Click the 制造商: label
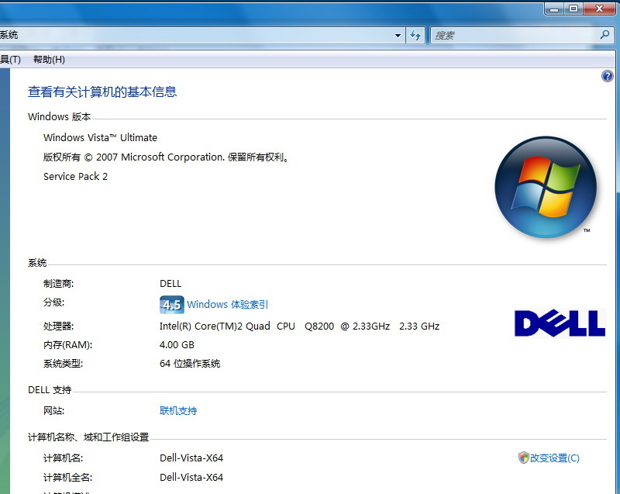The image size is (620, 494). (59, 284)
